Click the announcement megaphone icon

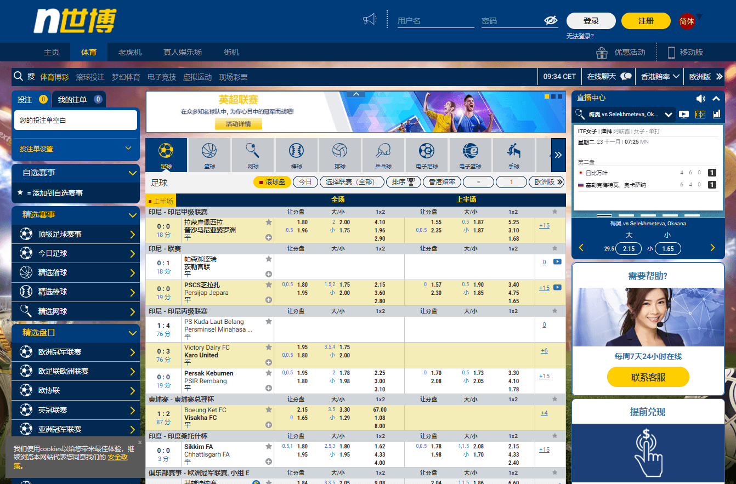pos(370,20)
